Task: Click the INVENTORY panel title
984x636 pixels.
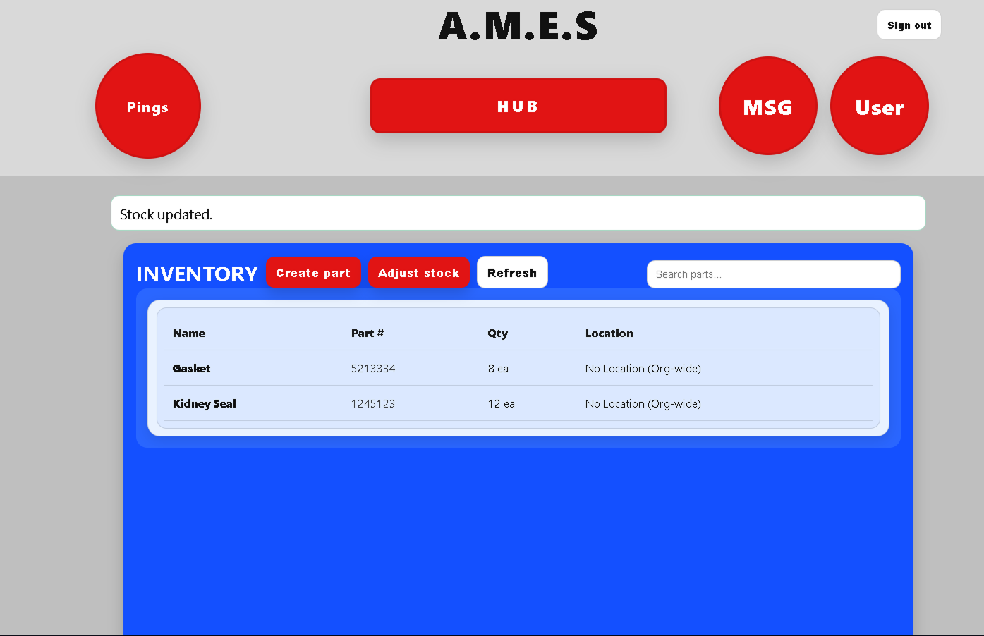Action: [x=197, y=274]
